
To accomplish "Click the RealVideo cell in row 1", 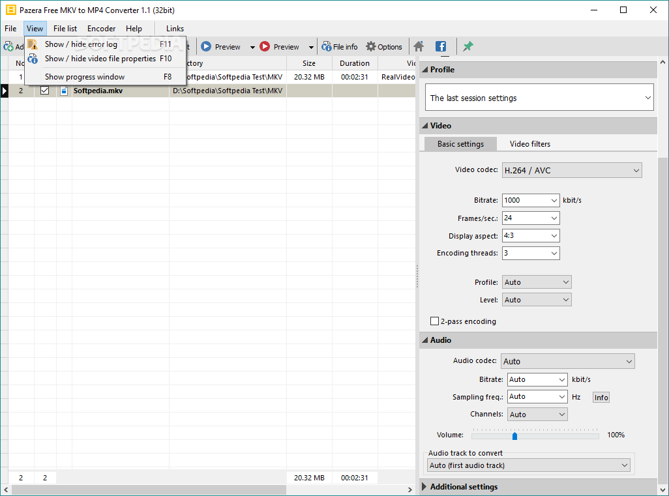I will point(397,77).
